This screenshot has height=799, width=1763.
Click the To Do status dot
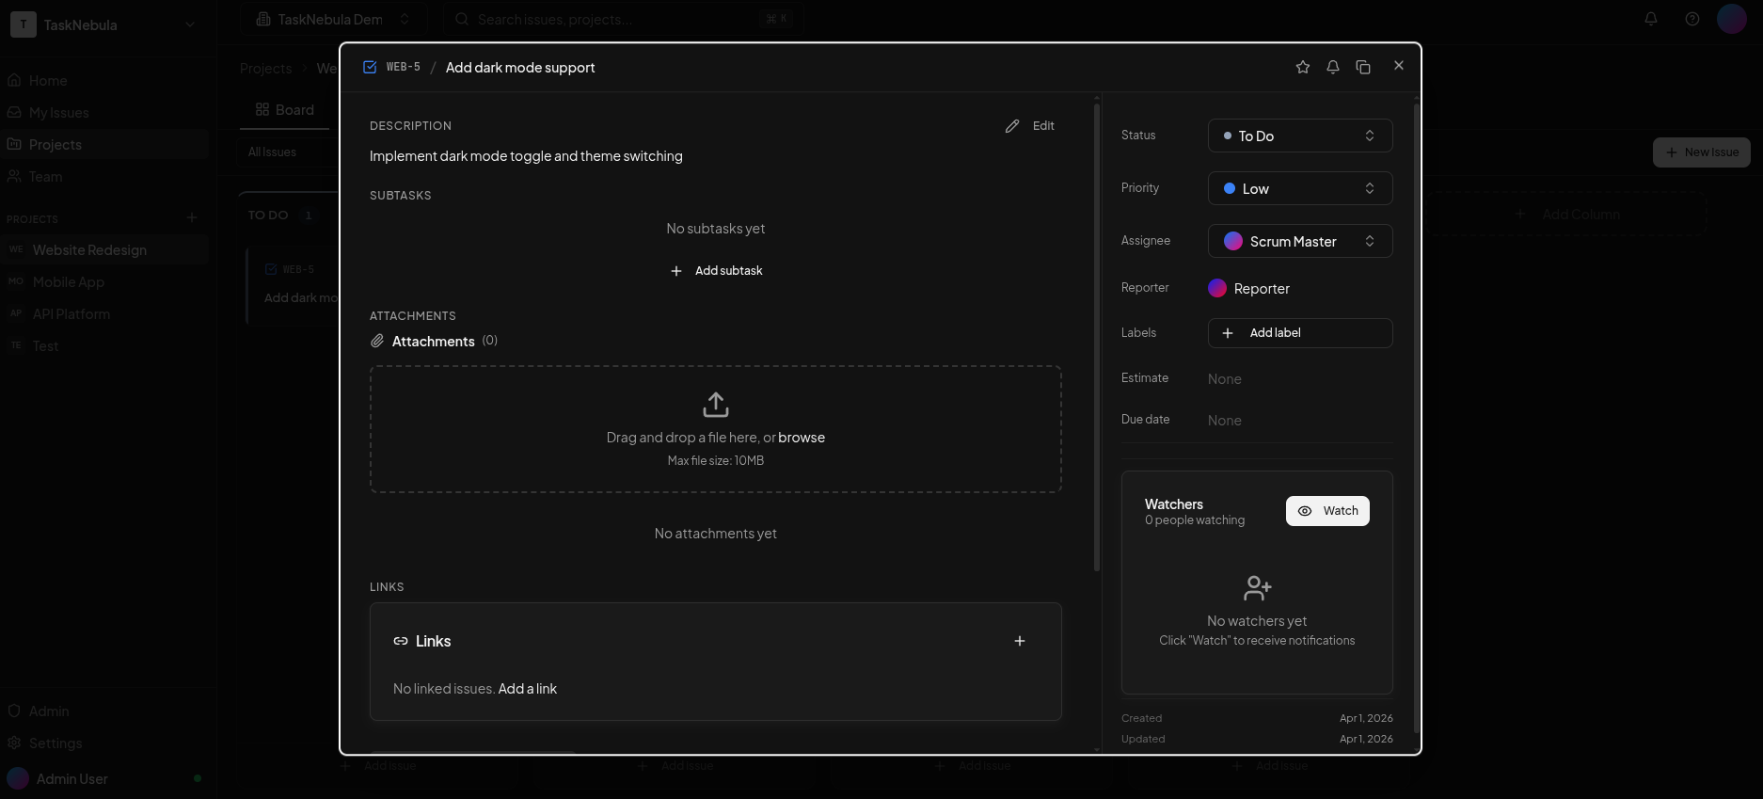tap(1228, 136)
